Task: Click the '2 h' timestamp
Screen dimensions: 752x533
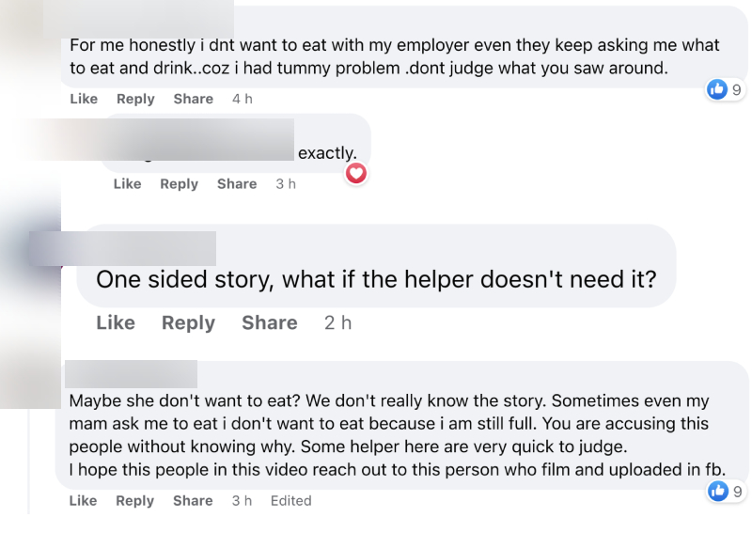Action: point(338,322)
